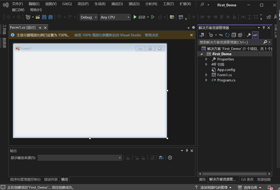This screenshot has width=280, height=190.
Task: Click the clock timestamp icon in output
Action: click(170, 158)
